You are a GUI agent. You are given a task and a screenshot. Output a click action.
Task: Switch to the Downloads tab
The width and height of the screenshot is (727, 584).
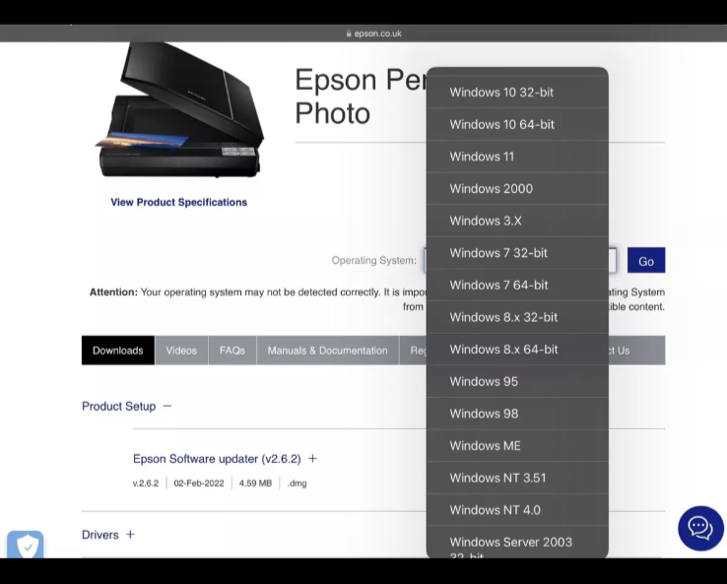pos(118,351)
